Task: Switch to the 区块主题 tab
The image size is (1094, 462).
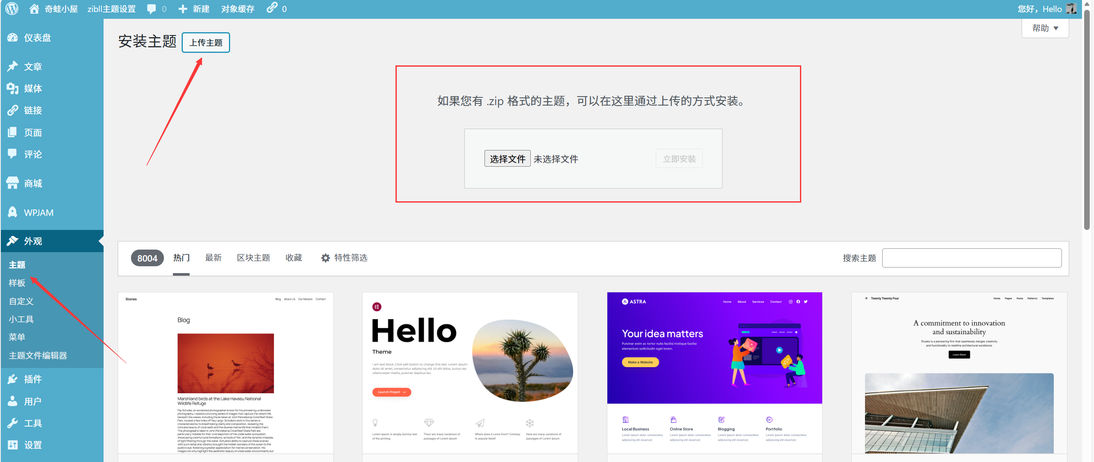Action: click(253, 258)
